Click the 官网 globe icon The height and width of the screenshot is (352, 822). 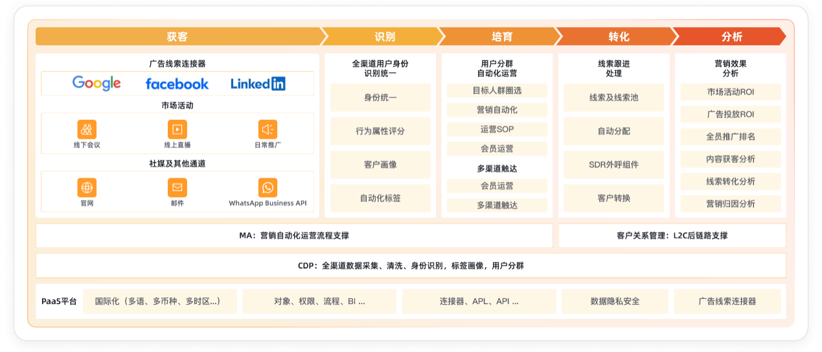point(87,188)
